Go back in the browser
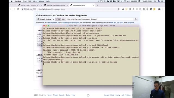 coord(11,9)
